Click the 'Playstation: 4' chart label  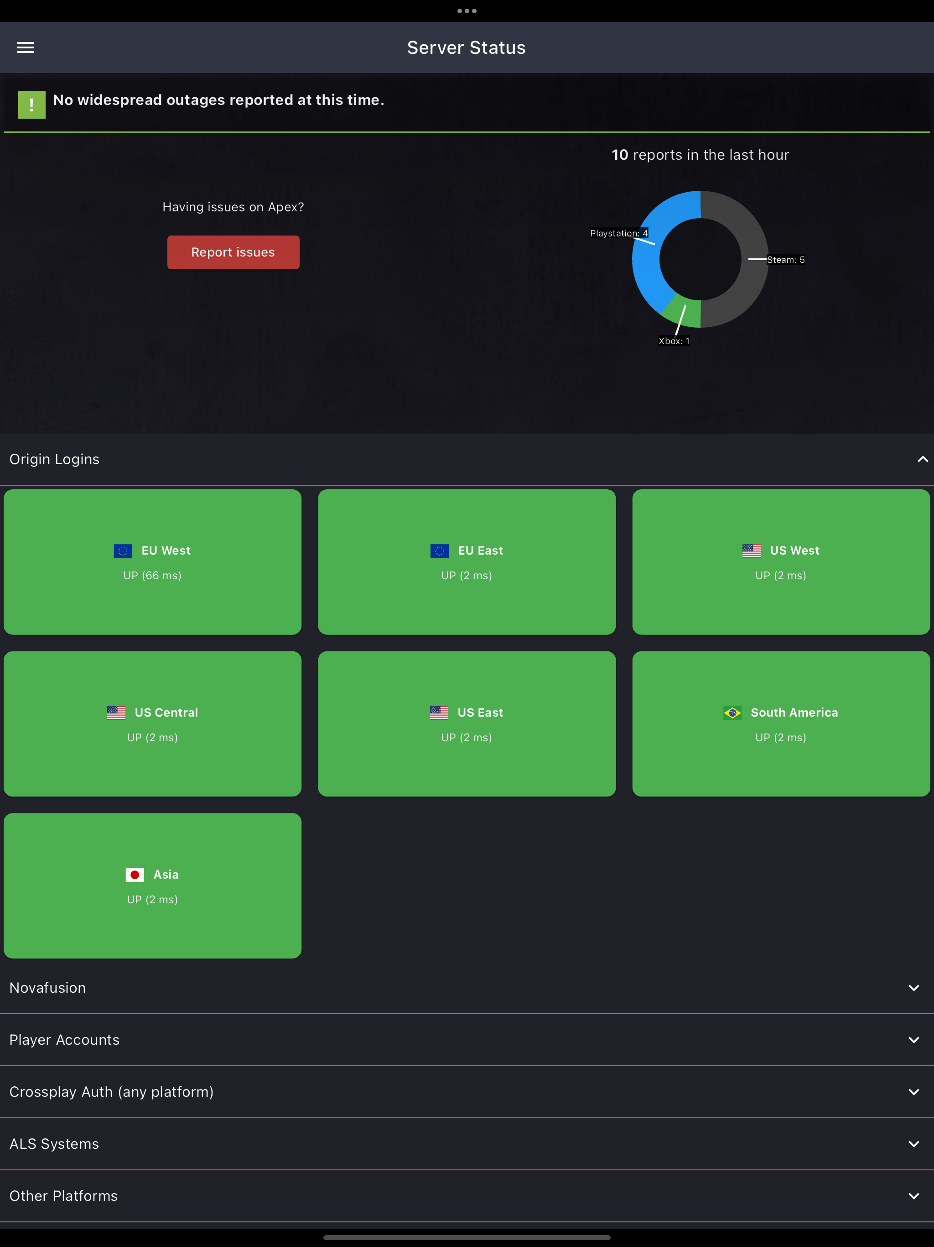[619, 233]
